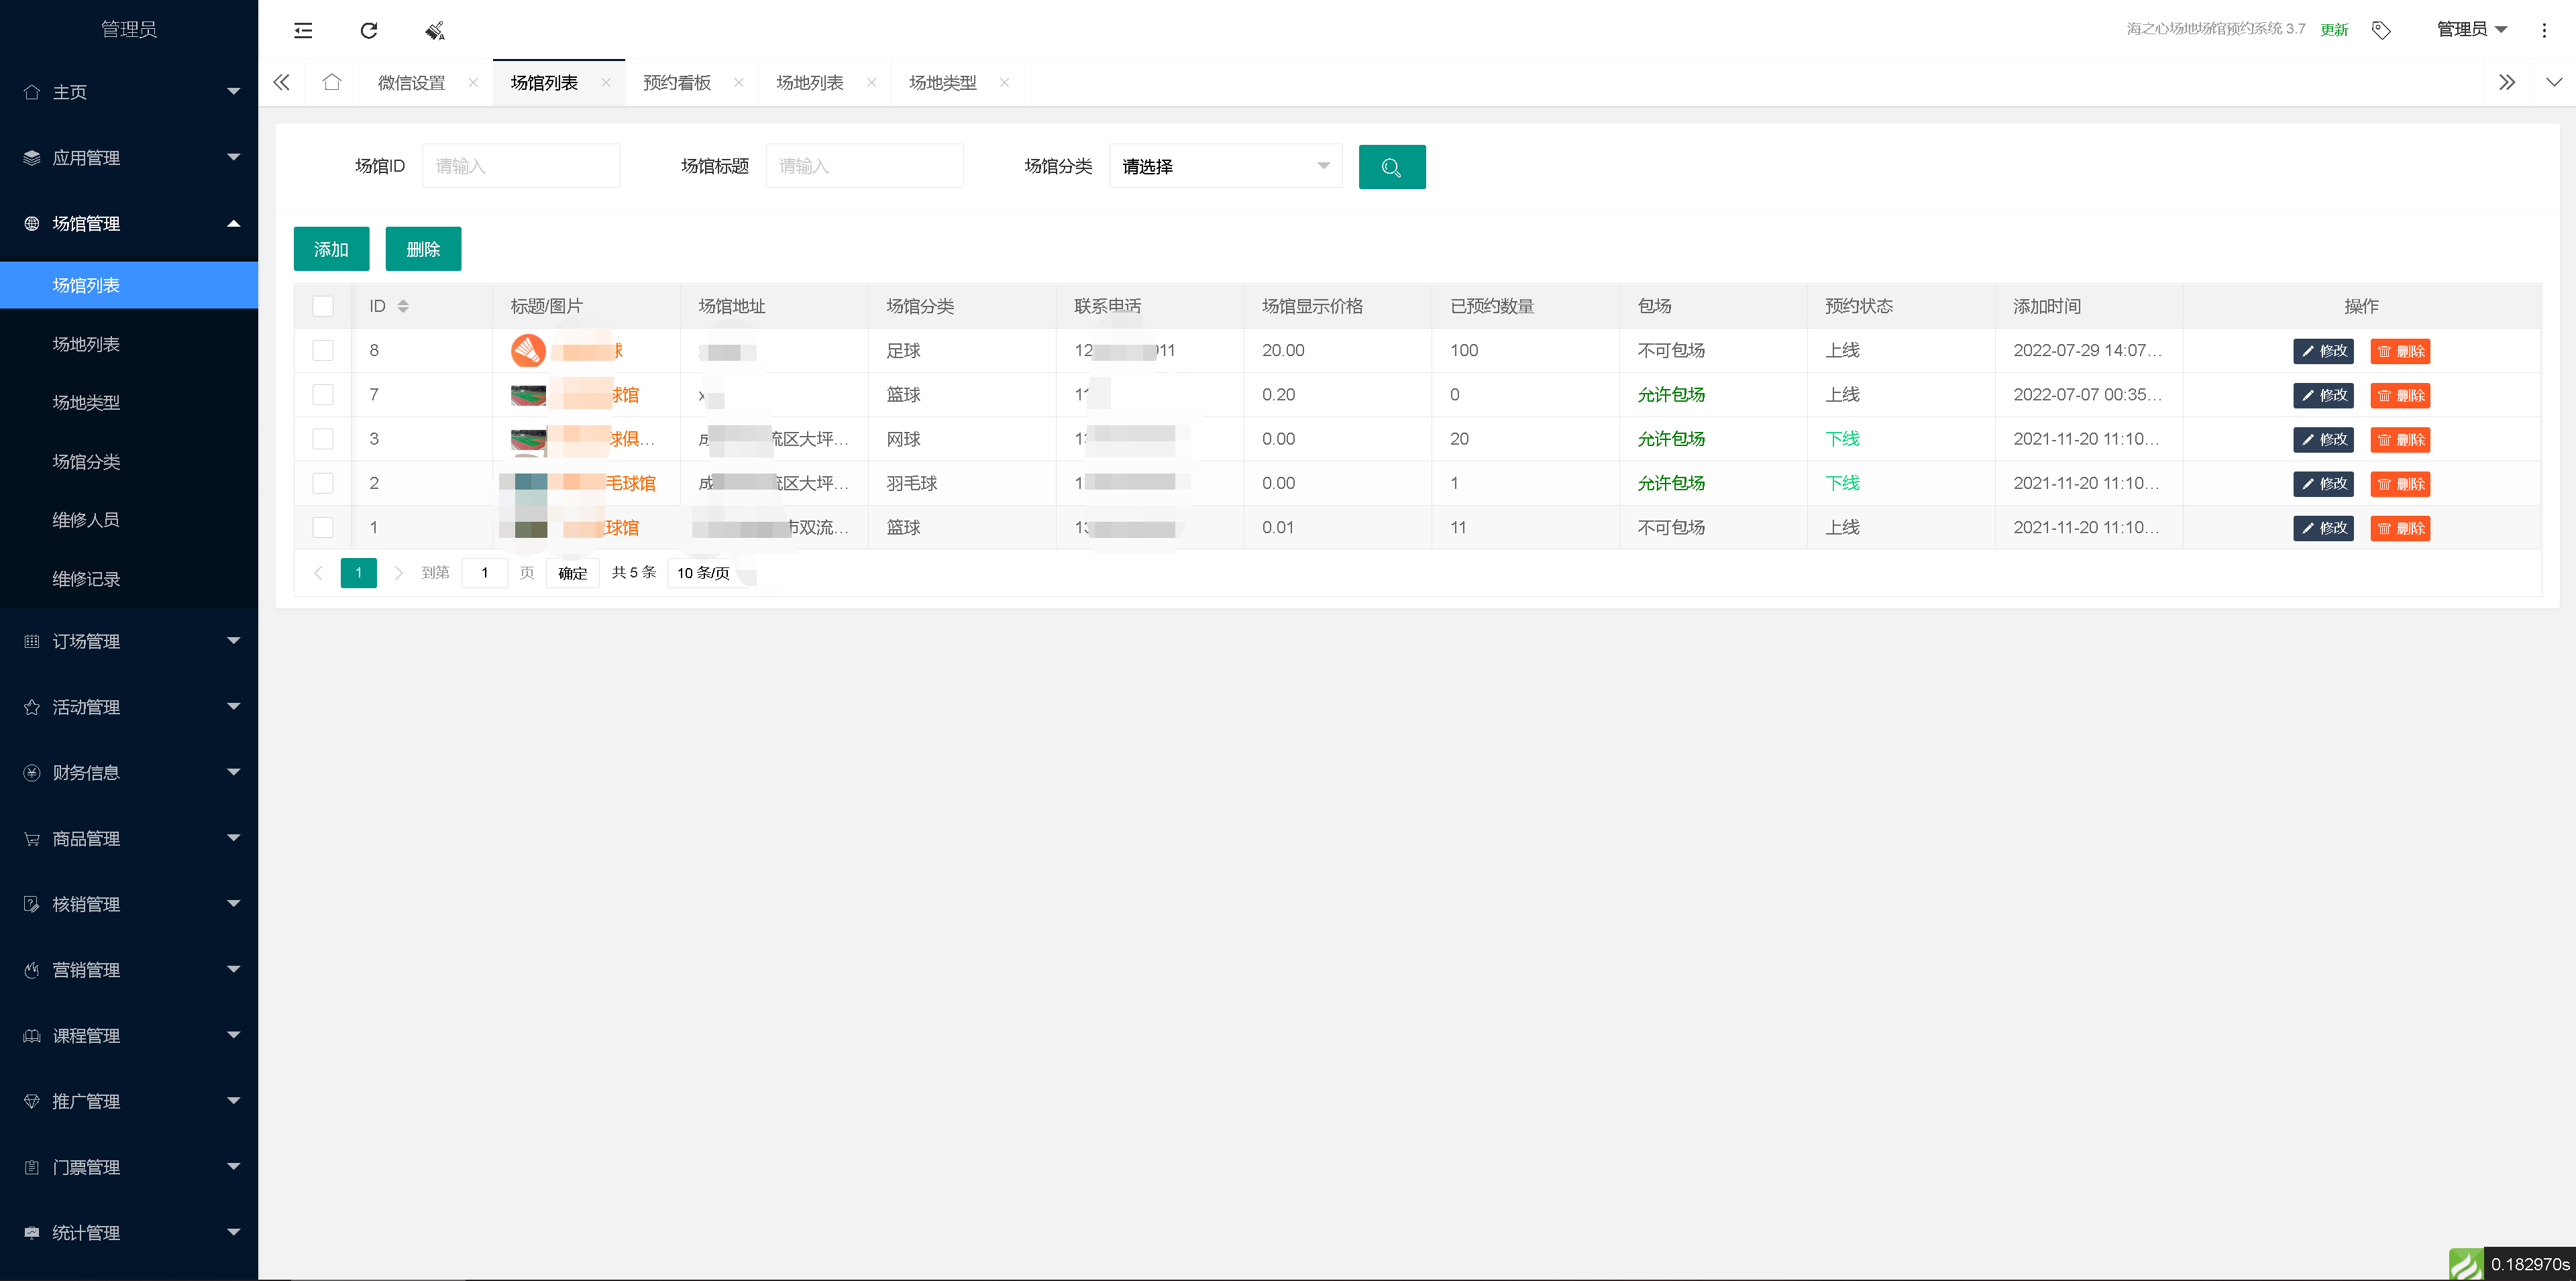Click 删除 for the row with ID 1

2400,528
